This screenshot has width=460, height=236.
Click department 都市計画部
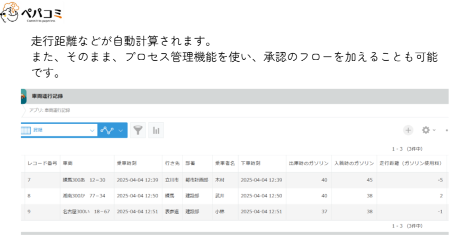[x=197, y=180]
